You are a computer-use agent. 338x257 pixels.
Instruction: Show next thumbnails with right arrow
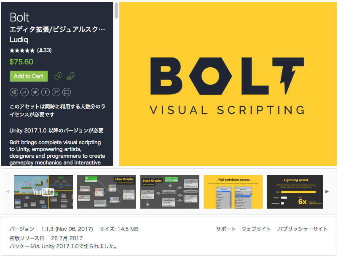click(x=327, y=192)
